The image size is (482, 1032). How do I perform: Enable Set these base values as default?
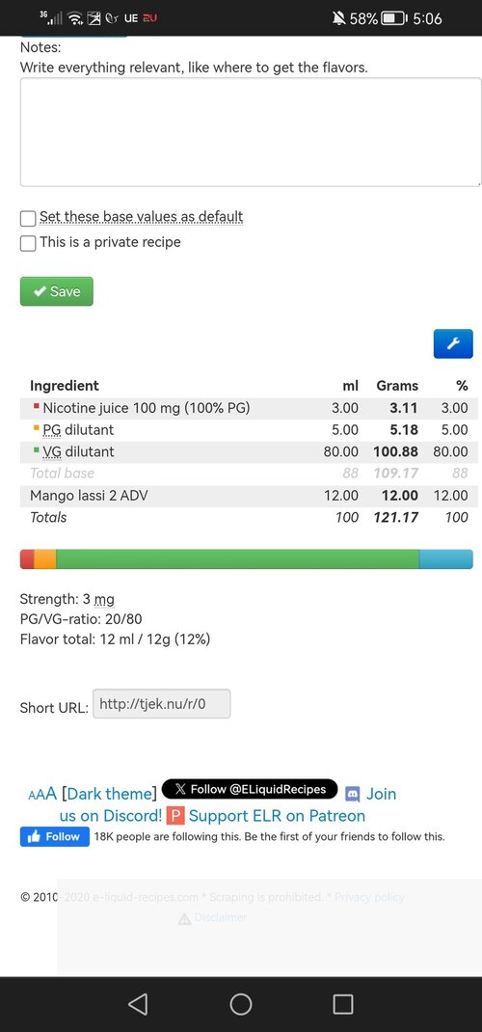point(28,218)
